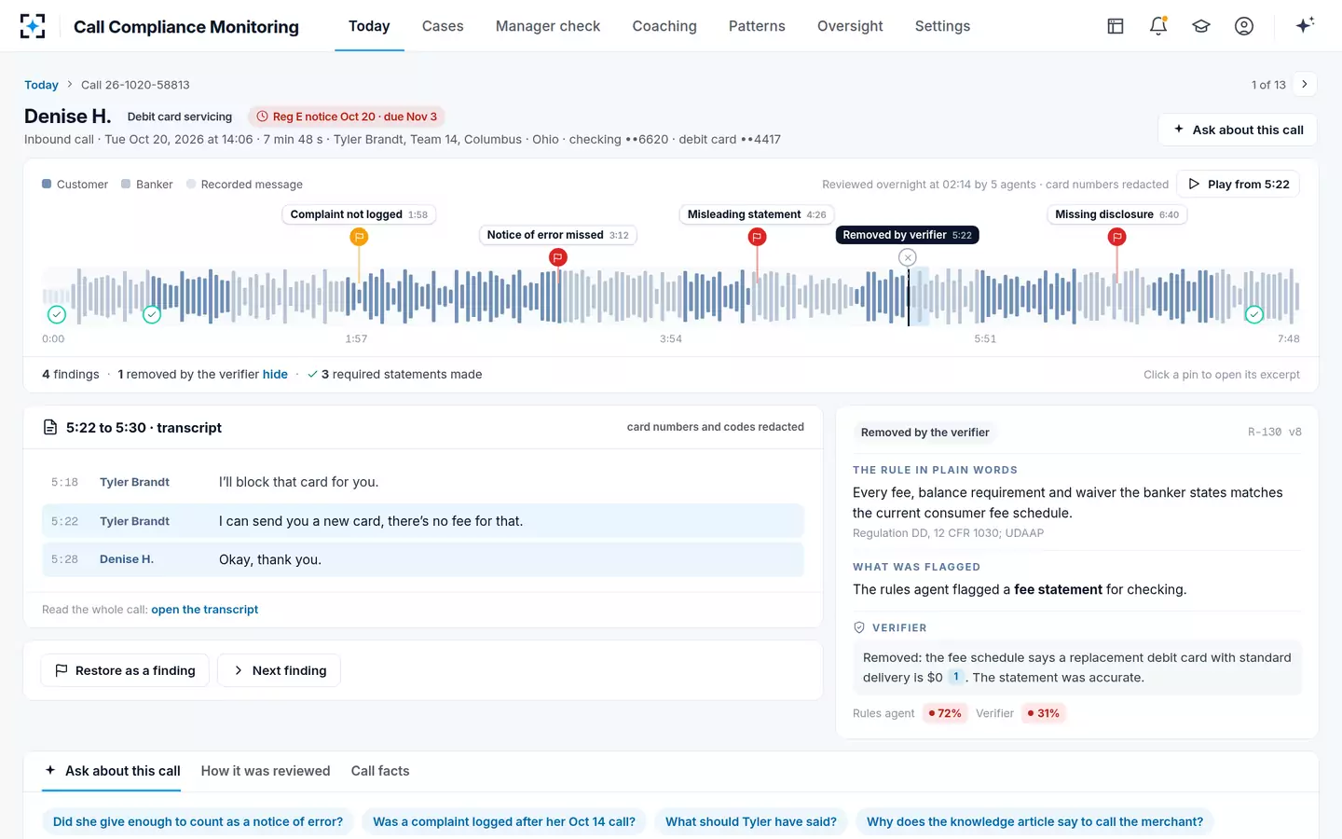
Task: Click the Ask about this call button
Action: click(1238, 130)
